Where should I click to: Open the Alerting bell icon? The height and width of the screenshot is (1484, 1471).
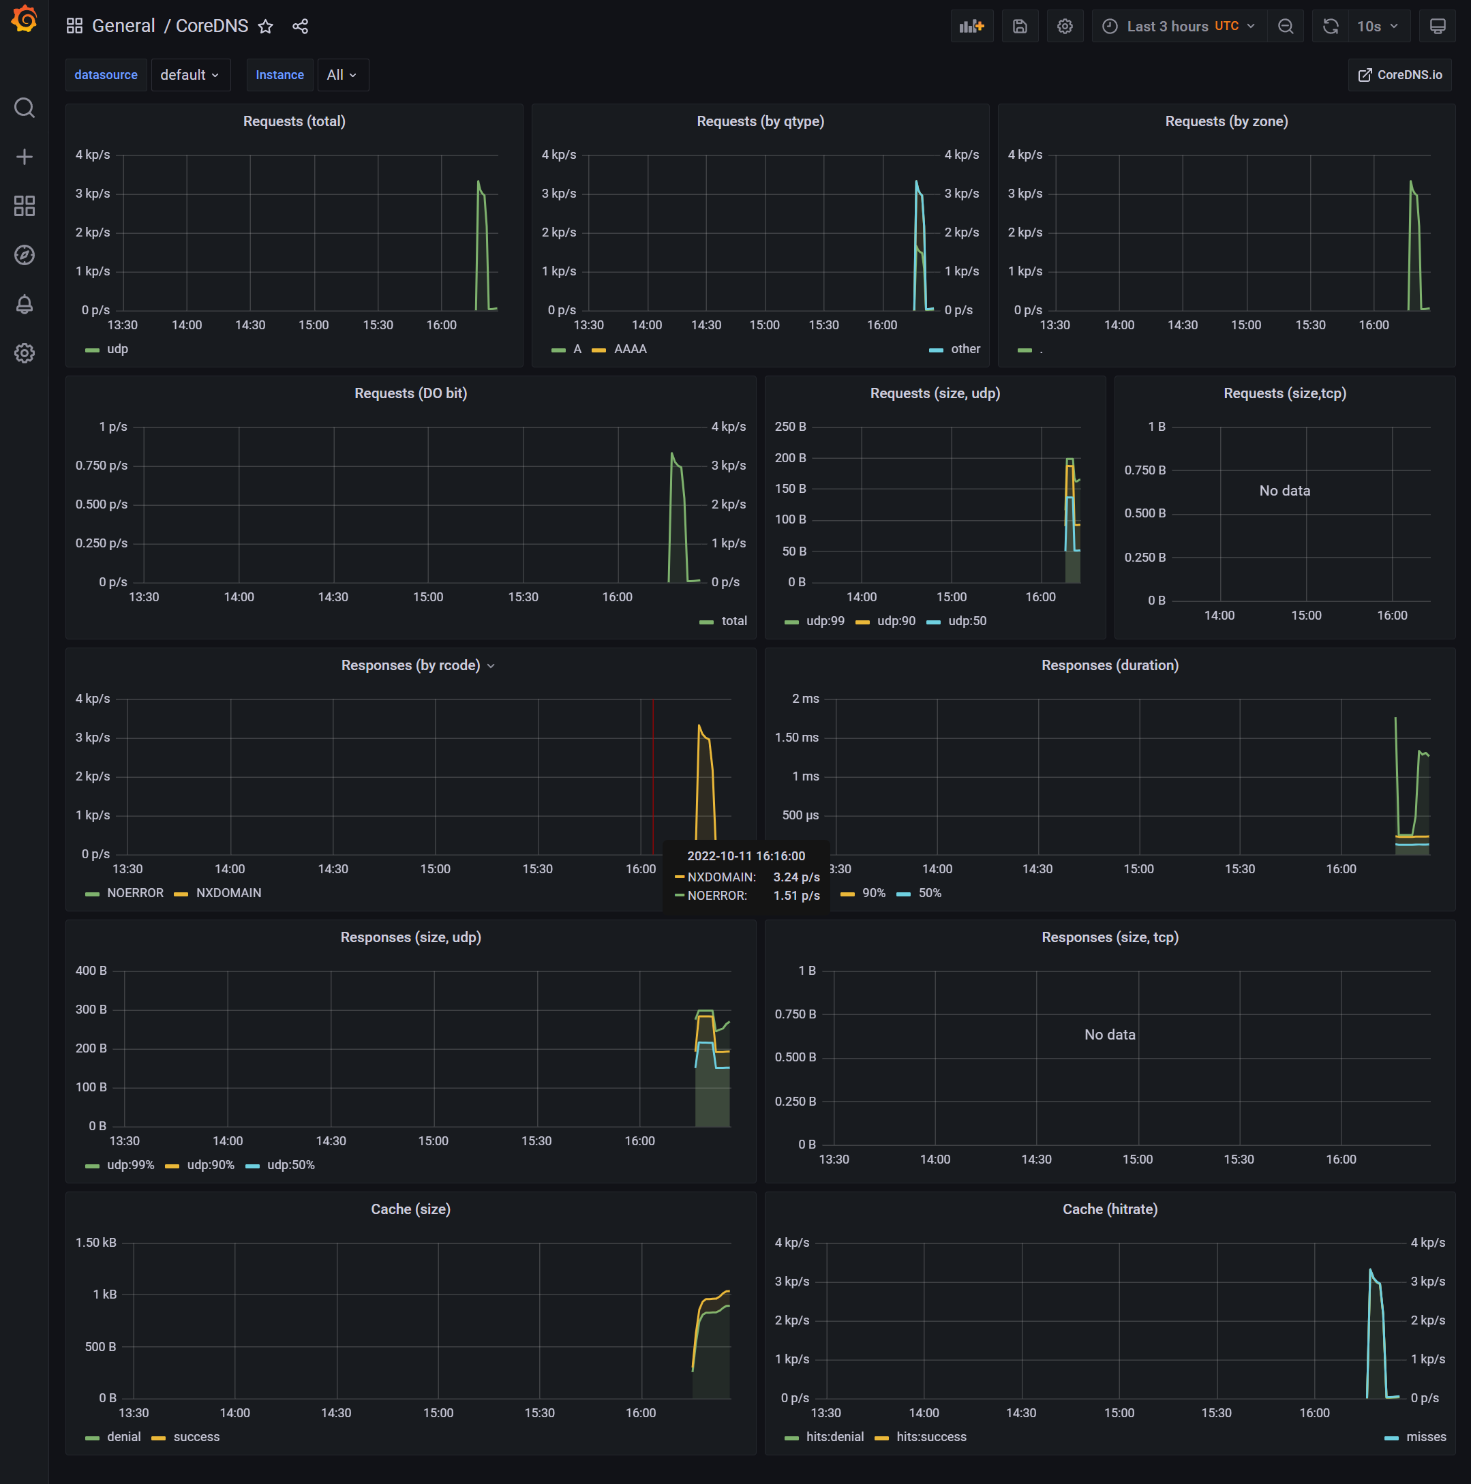pyautogui.click(x=25, y=304)
